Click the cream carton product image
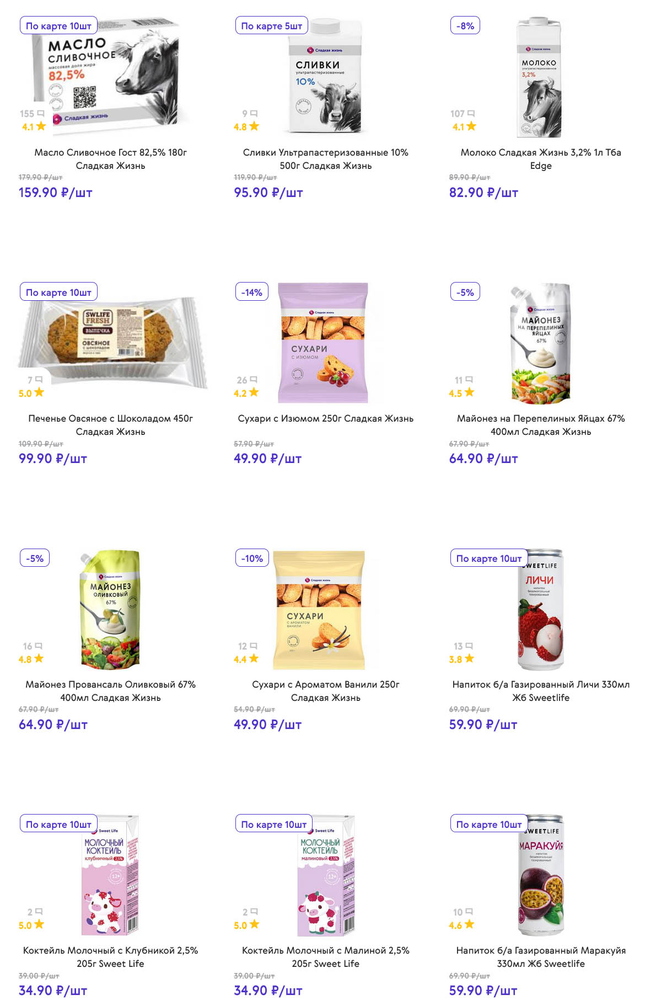 pos(325,77)
